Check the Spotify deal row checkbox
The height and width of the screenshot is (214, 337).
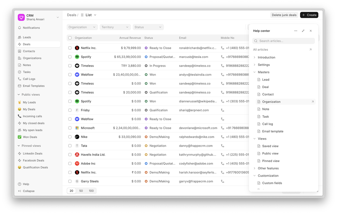(x=70, y=57)
